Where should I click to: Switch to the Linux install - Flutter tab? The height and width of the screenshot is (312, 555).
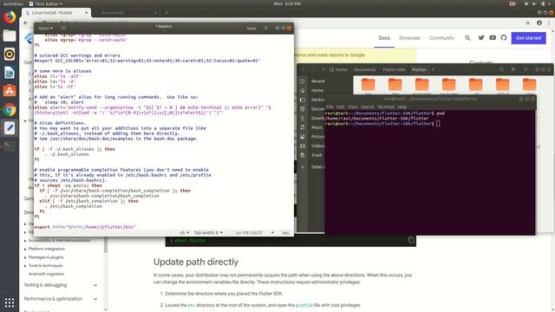55,12
